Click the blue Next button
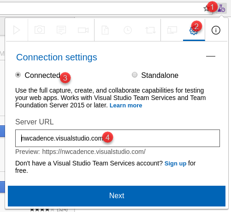 pos(117,196)
